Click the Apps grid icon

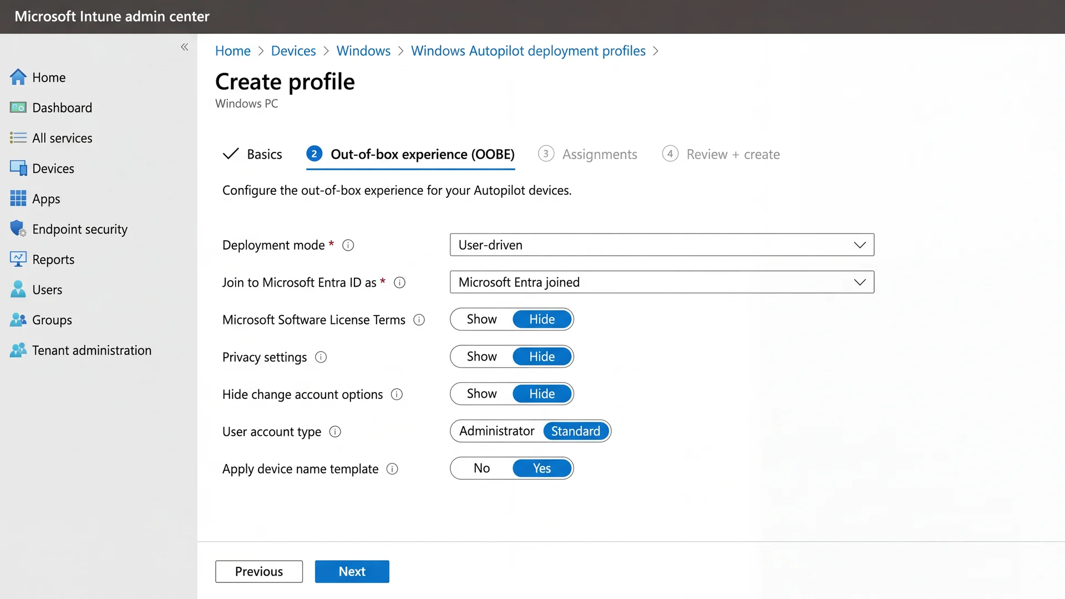(18, 199)
